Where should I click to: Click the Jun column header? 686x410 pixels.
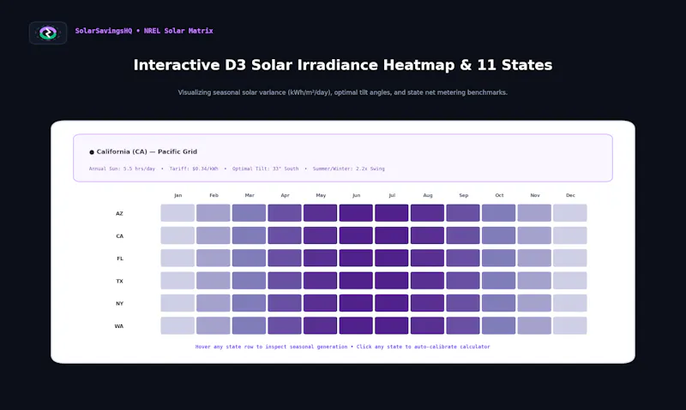pos(357,195)
